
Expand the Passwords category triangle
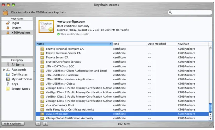(4, 70)
